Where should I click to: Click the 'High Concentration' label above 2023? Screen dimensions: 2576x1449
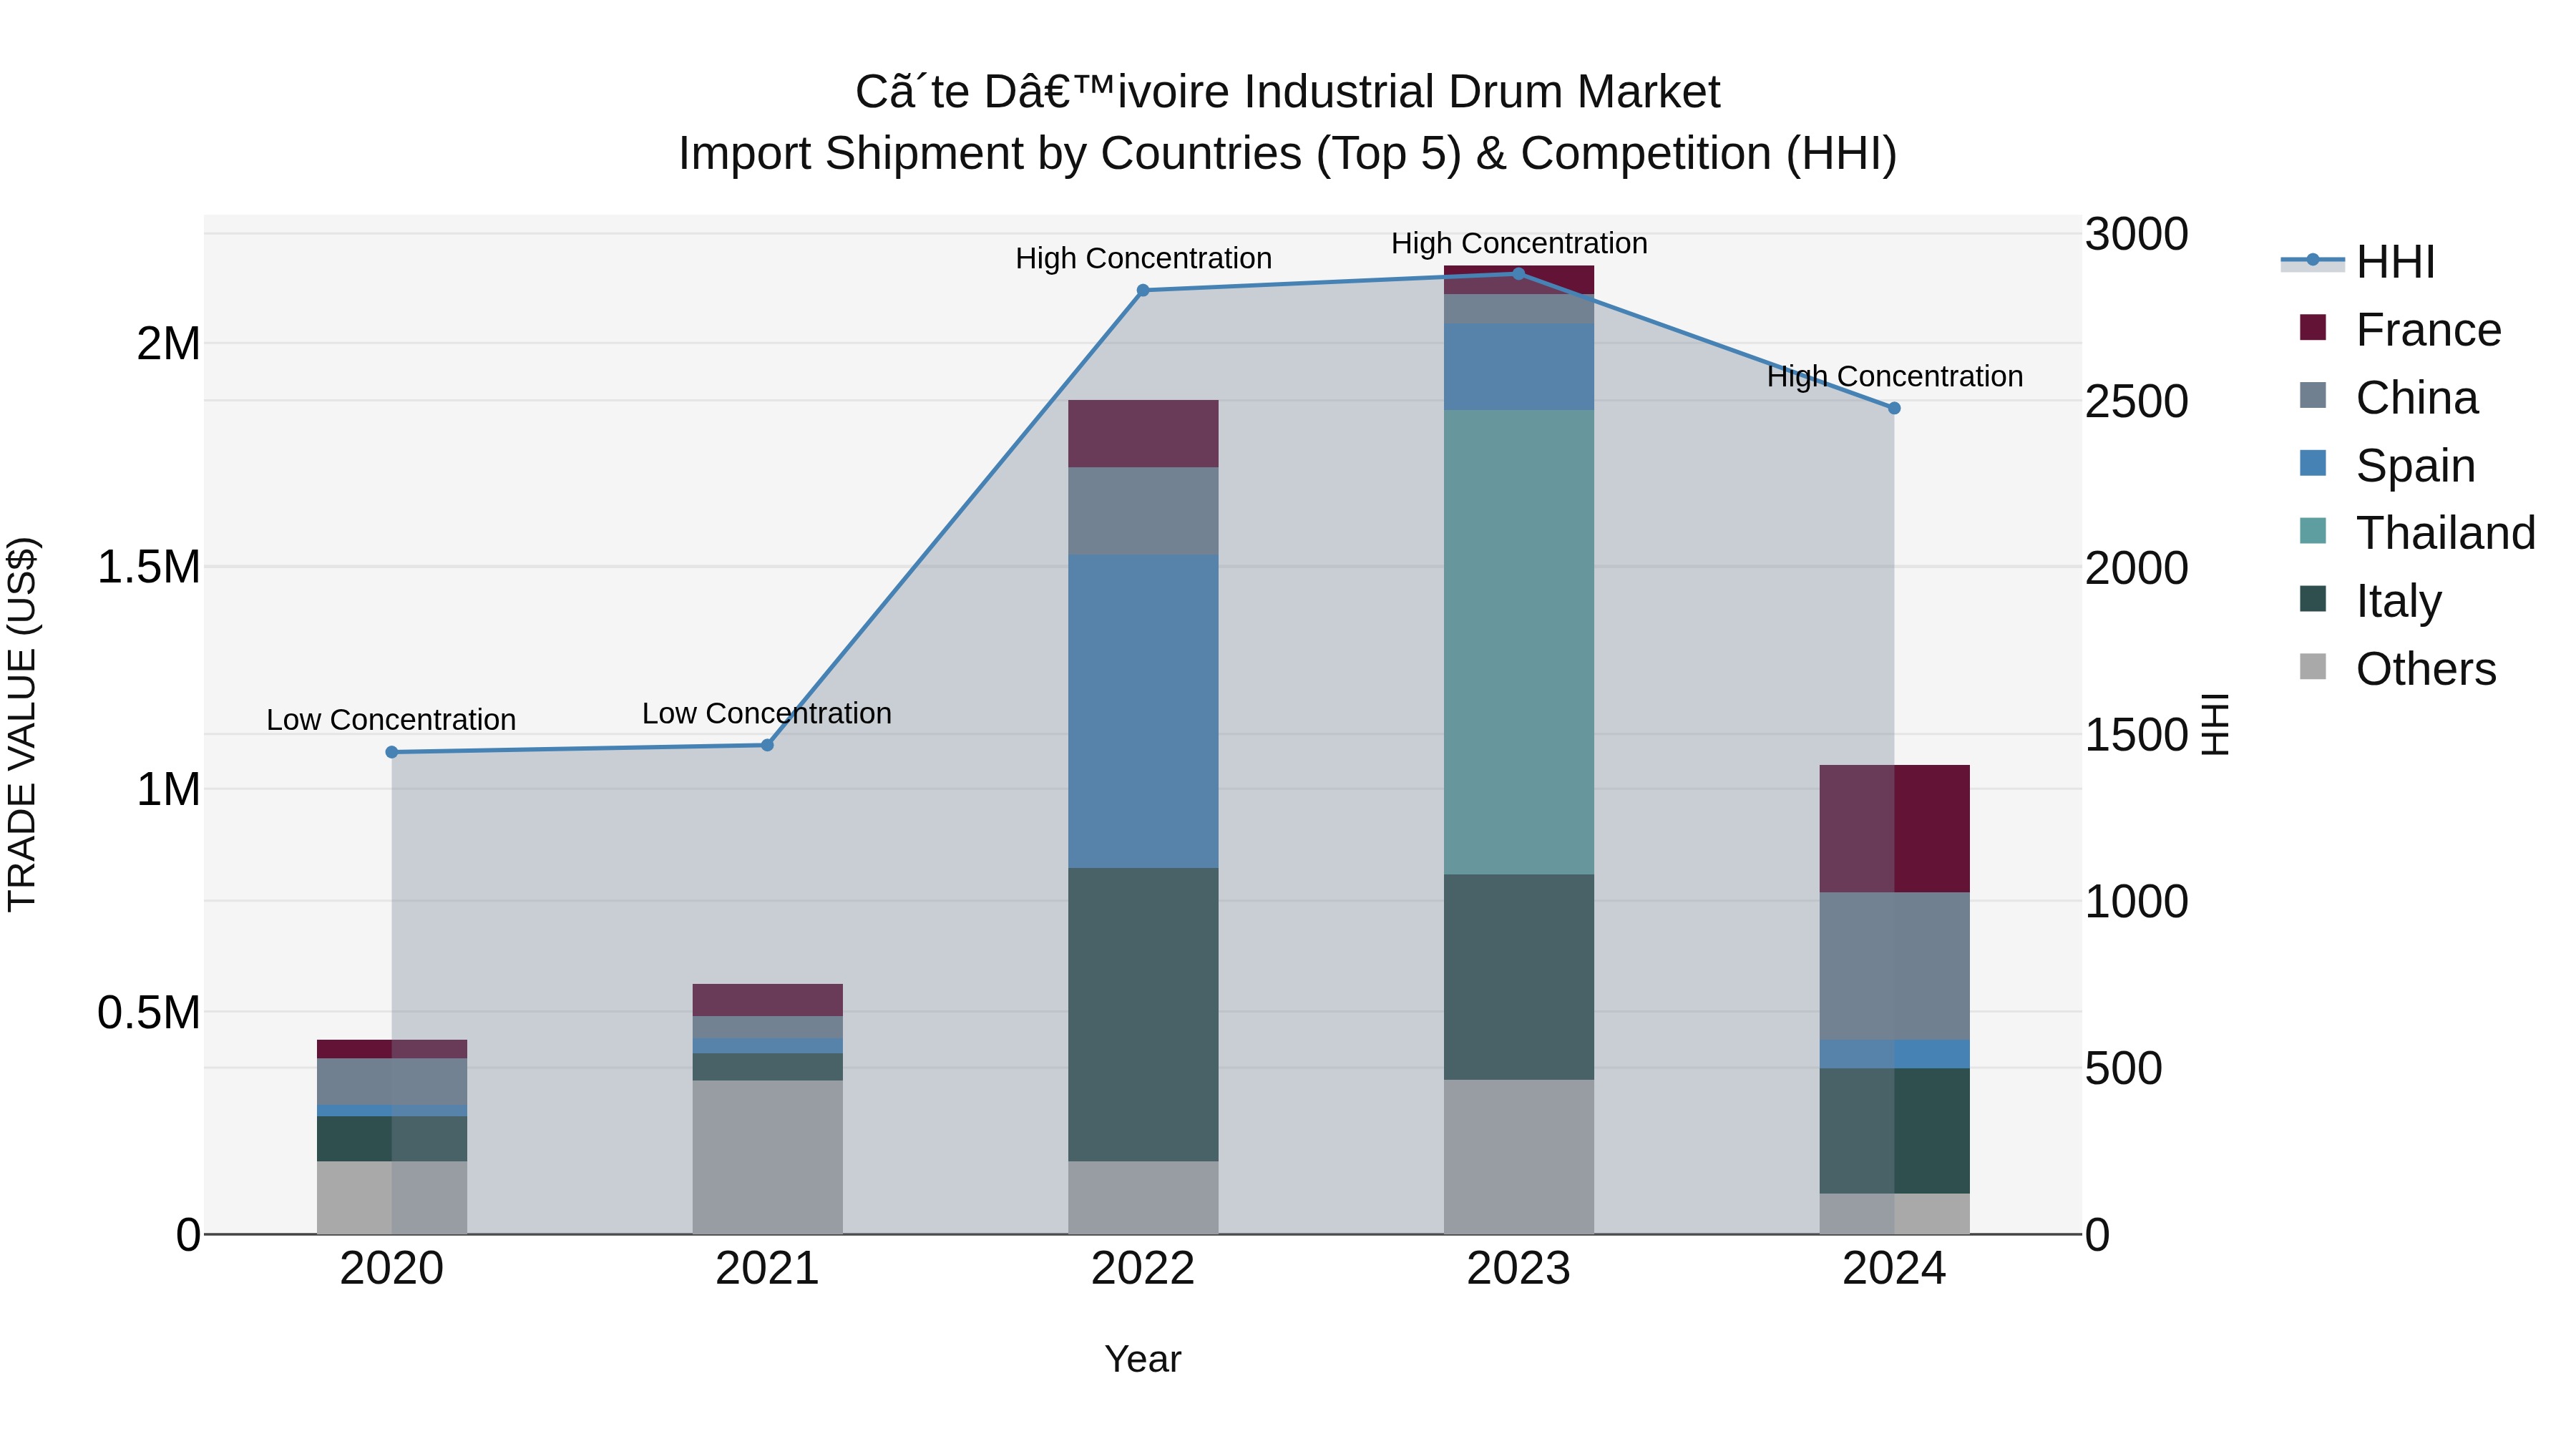tap(1519, 243)
